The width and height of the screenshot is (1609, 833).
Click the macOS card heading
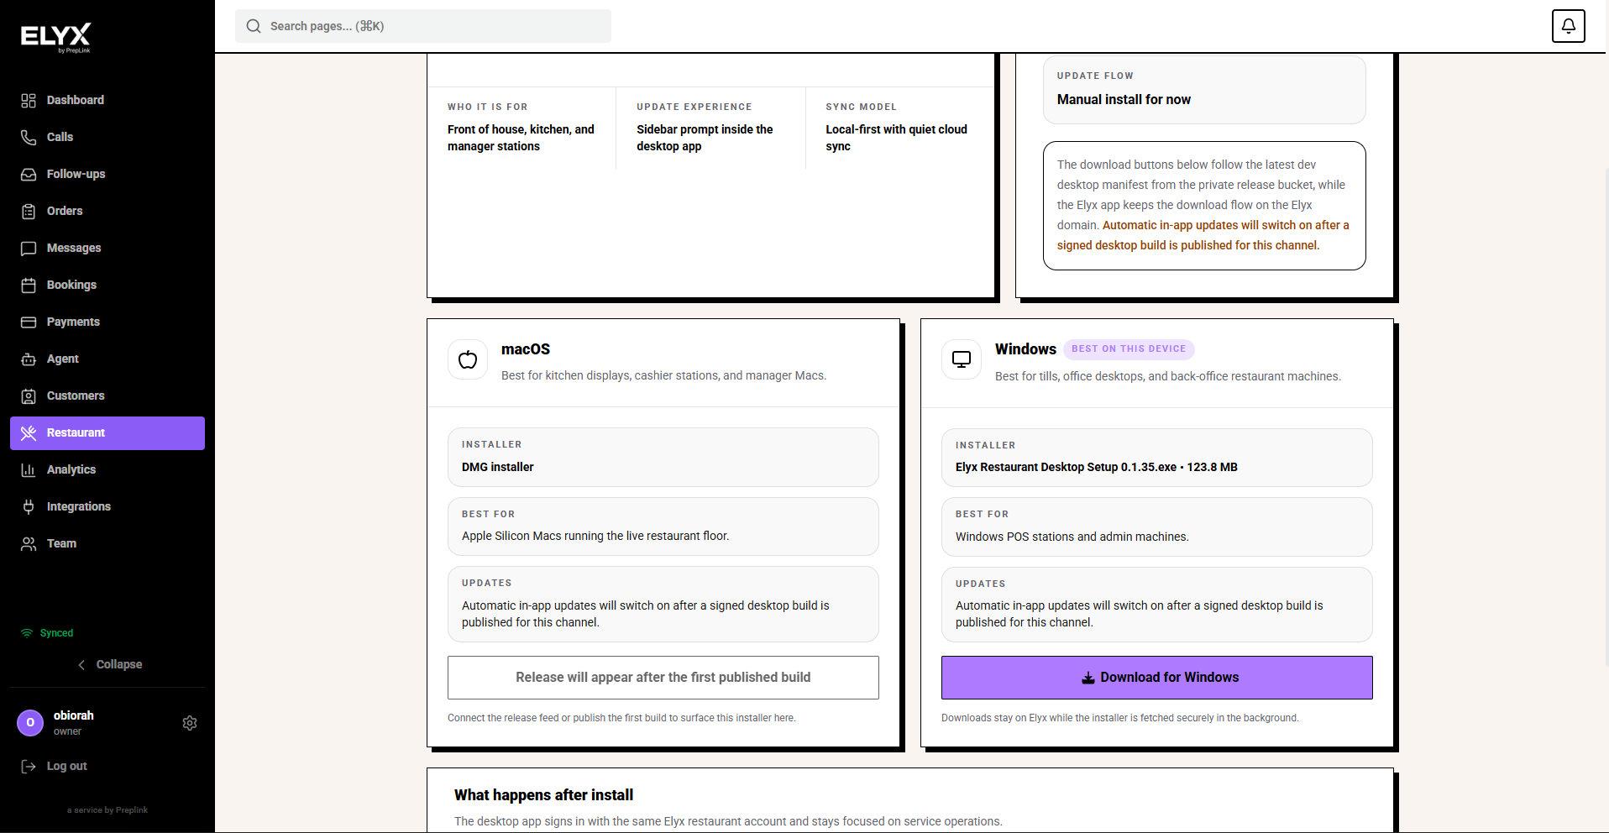coord(526,349)
